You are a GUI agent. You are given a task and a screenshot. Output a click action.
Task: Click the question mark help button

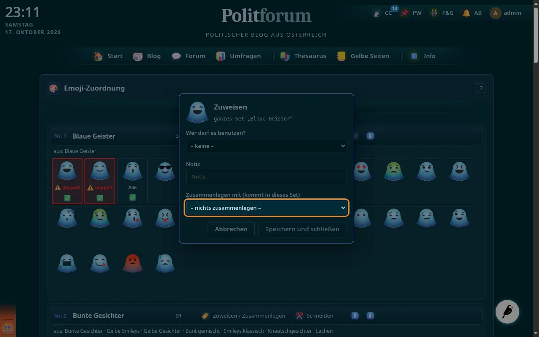[480, 88]
